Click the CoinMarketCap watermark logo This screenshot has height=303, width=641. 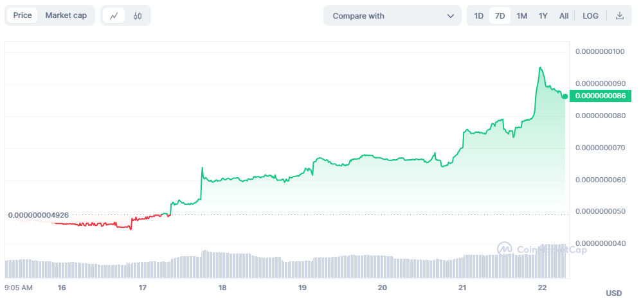click(x=505, y=249)
